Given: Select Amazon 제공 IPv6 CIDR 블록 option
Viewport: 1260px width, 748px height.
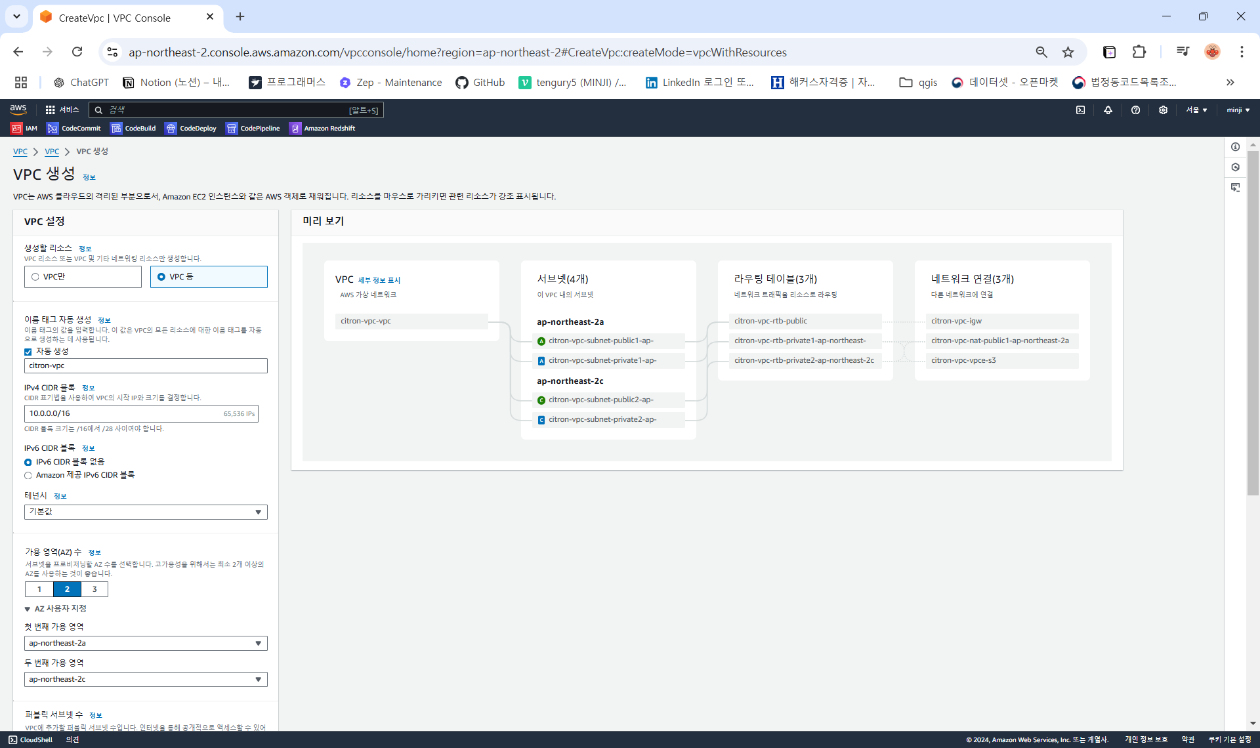Looking at the screenshot, I should tap(28, 476).
